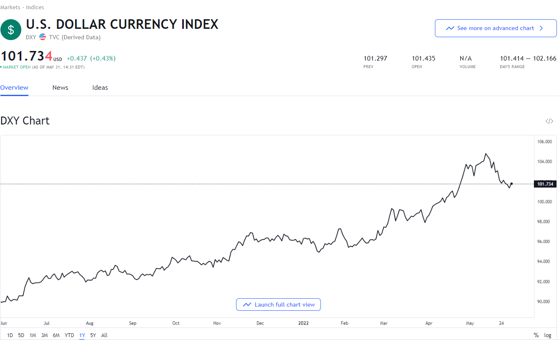This screenshot has width=559, height=340.
Task: Click the embed code icon beside DXY Chart
Action: (549, 121)
